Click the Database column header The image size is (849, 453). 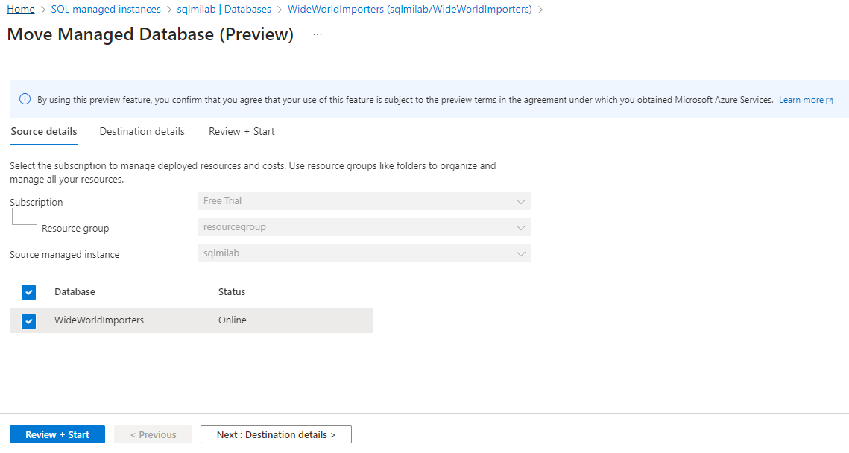coord(75,292)
